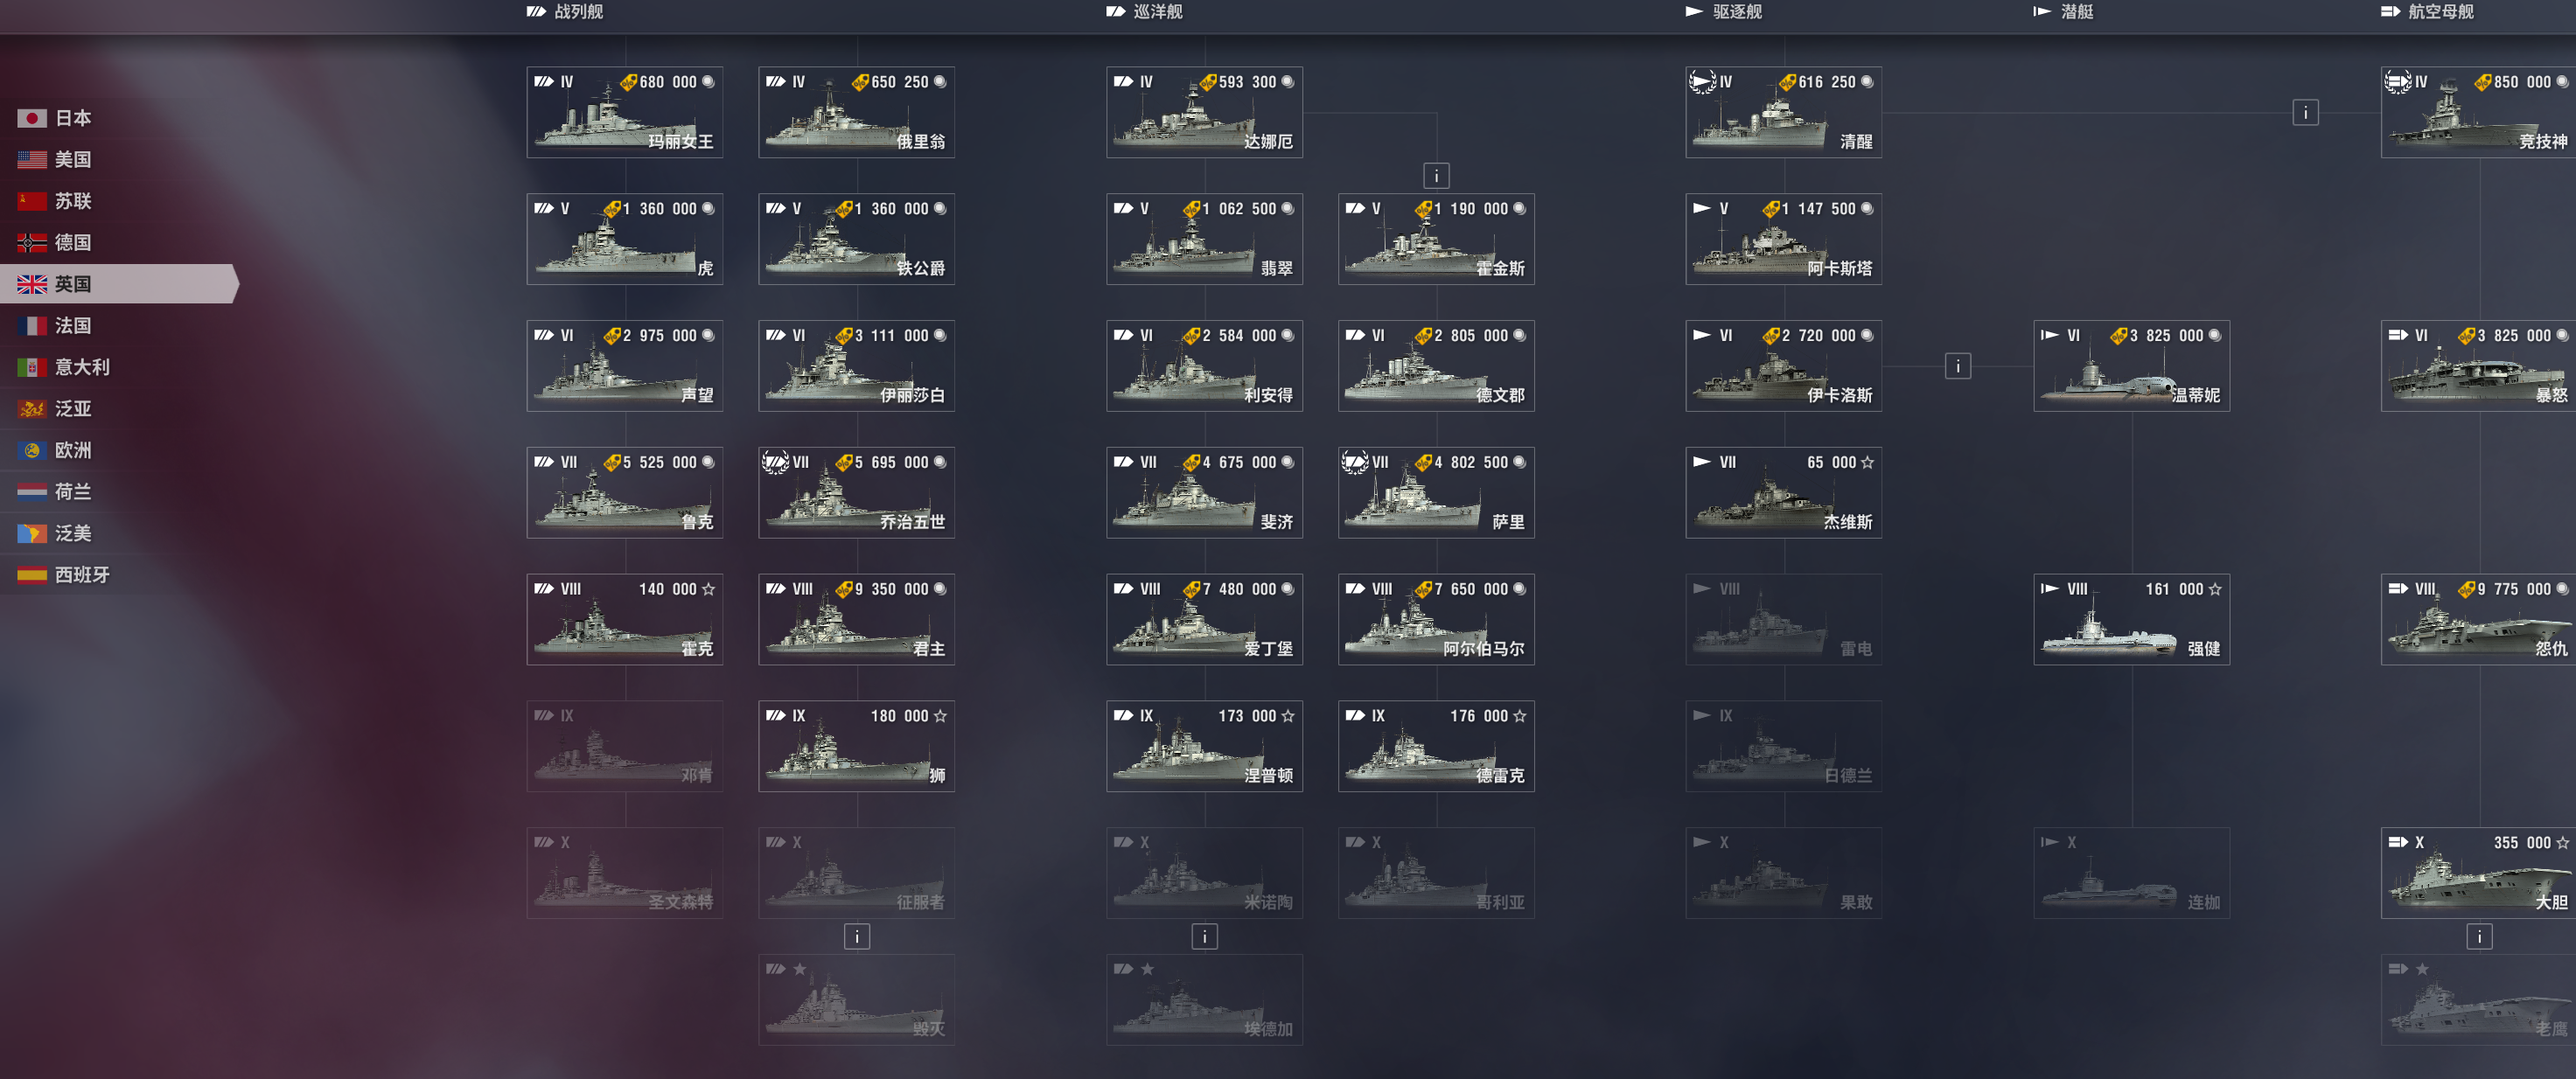Select the 强健 tier VIII submarine
The width and height of the screenshot is (2576, 1079).
tap(2132, 619)
